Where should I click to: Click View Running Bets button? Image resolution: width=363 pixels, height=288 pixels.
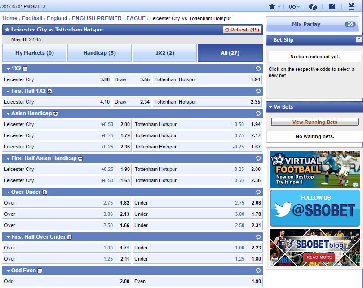click(314, 122)
